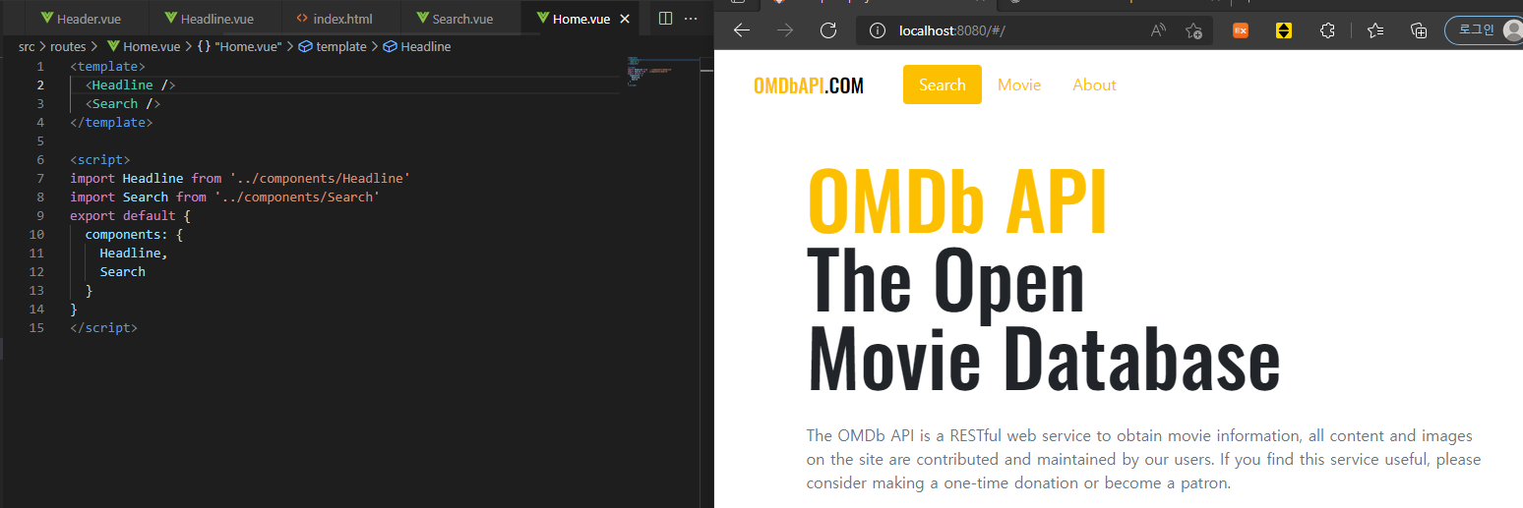Click the "OMDb API" yellow heading

[957, 201]
